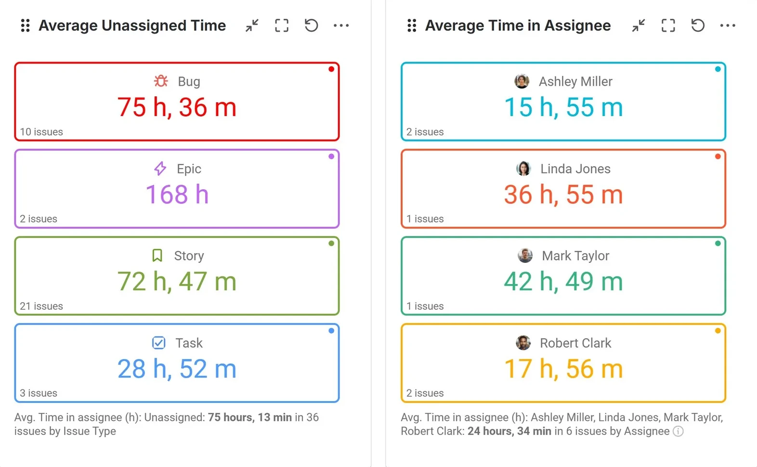Click the green dot on Mark Taylor card

(x=718, y=243)
